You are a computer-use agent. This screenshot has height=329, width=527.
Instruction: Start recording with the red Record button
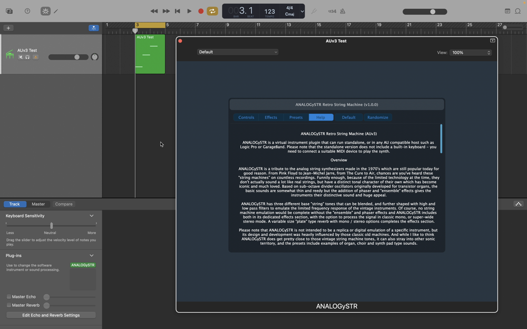pos(201,11)
